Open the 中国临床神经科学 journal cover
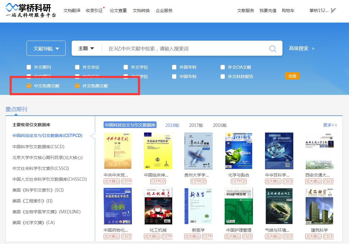This screenshot has height=244, width=349. tap(158, 151)
